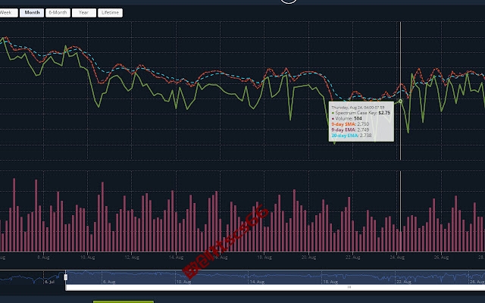Select the Month zoom range button
This screenshot has width=485, height=303.
pos(32,13)
